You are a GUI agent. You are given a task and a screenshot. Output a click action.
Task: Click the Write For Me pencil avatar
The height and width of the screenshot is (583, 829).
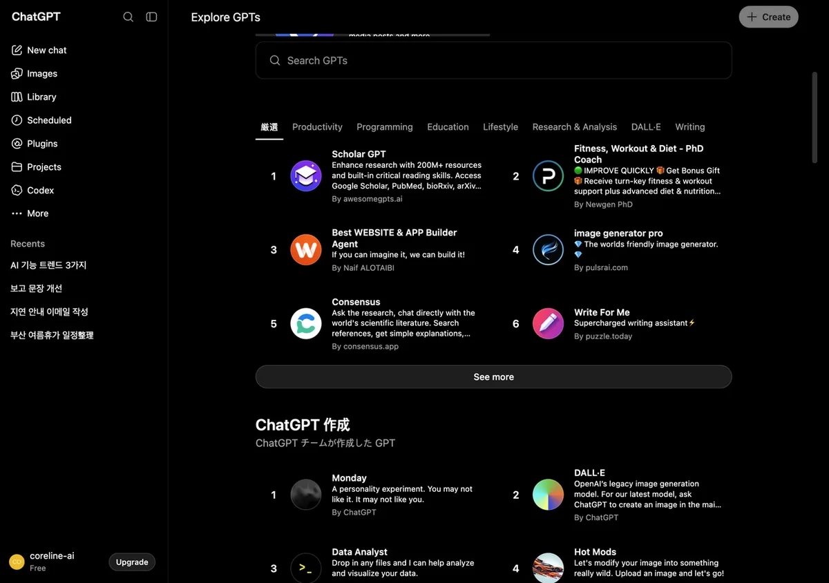pyautogui.click(x=549, y=323)
